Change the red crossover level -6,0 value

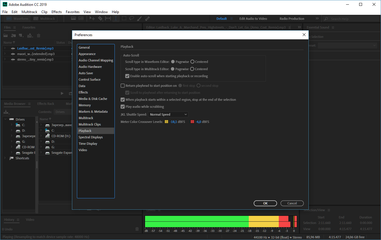(198, 122)
